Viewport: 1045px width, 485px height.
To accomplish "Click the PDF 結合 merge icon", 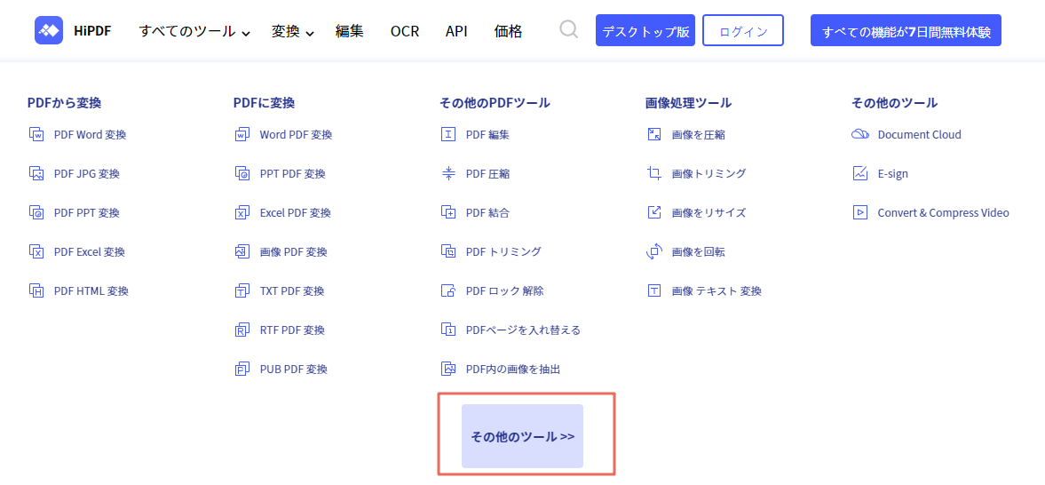I will pyautogui.click(x=448, y=213).
